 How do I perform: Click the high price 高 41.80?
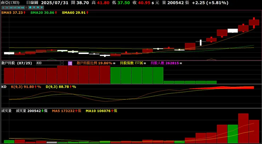click(101, 3)
